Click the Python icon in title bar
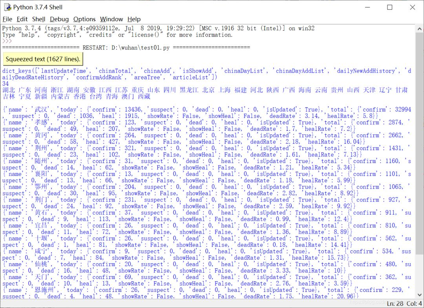Viewport: 424px width, 308px height. point(7,7)
